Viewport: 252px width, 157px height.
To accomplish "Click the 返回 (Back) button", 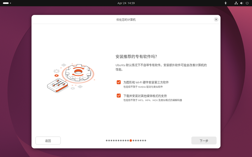I will [48, 140].
